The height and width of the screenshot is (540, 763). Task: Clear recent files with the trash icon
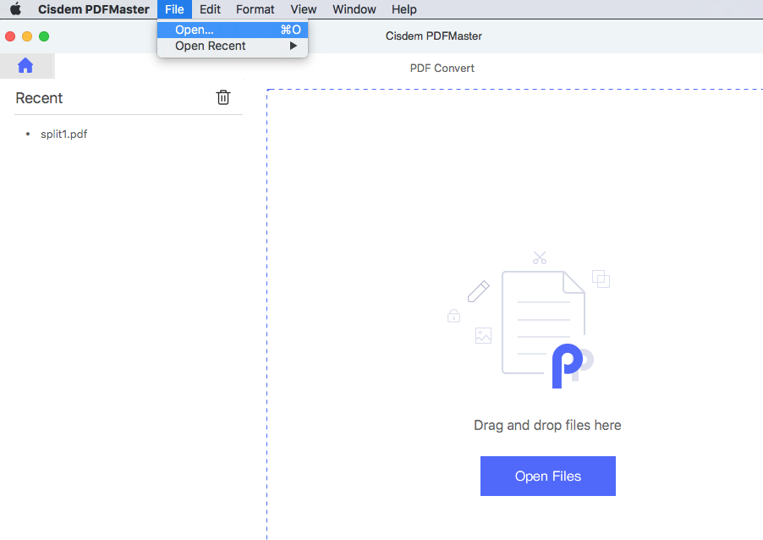coord(223,97)
